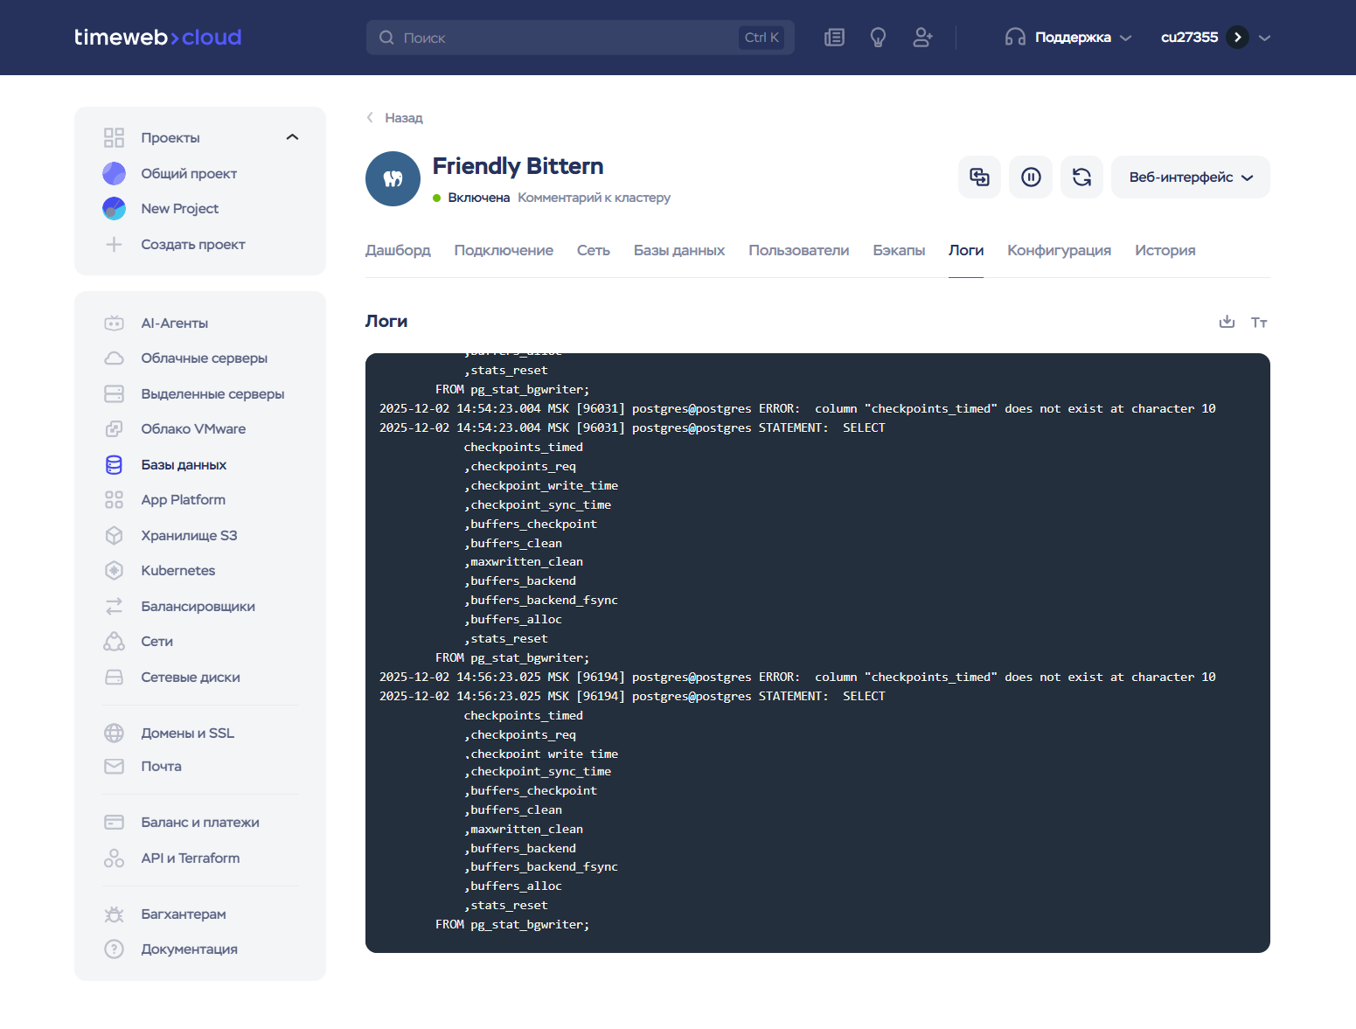Click Создать проект in the sidebar
1356x1029 pixels.
[x=192, y=245]
